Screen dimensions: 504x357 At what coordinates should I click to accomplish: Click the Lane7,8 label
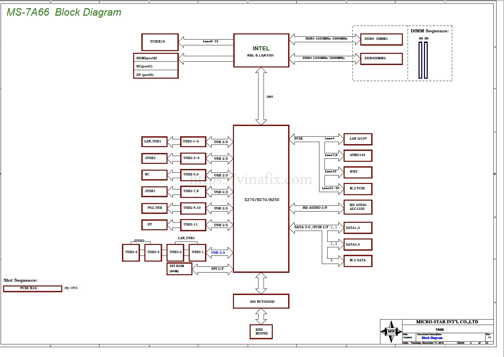331,155
